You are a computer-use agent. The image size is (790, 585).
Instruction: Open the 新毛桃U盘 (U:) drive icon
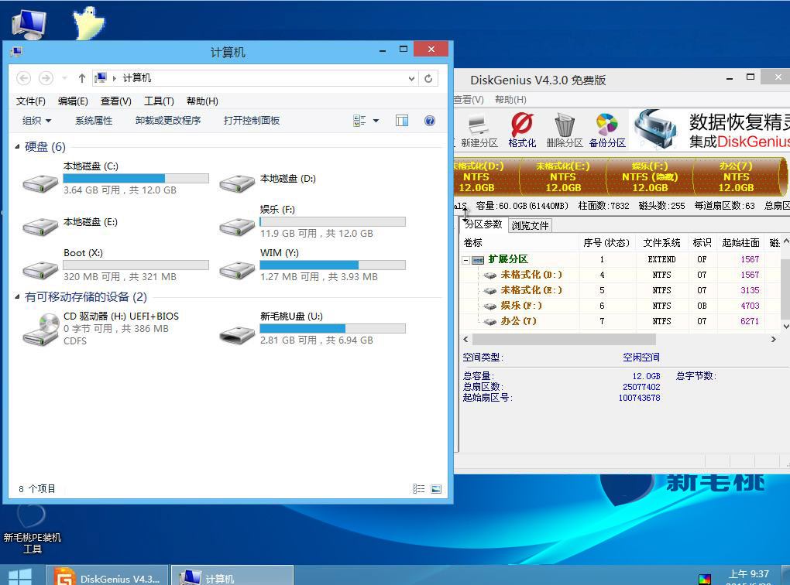tap(237, 334)
